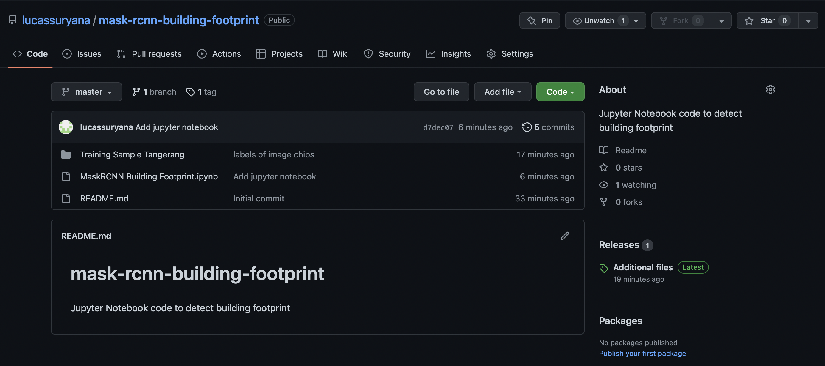This screenshot has height=366, width=825.
Task: Open the MaskRCNN Building Footprint notebook file
Action: [149, 176]
